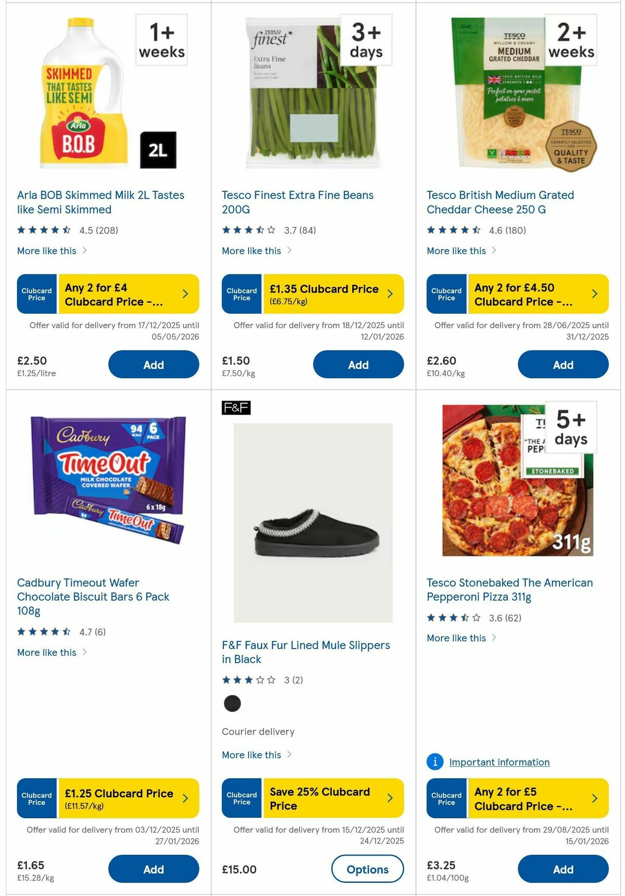Image resolution: width=625 pixels, height=896 pixels.
Task: Open the Tesco Stonebaked Pepperoni Pizza product page
Action: [x=509, y=590]
